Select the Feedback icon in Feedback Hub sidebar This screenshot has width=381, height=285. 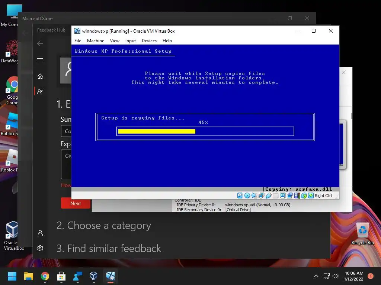point(40,91)
